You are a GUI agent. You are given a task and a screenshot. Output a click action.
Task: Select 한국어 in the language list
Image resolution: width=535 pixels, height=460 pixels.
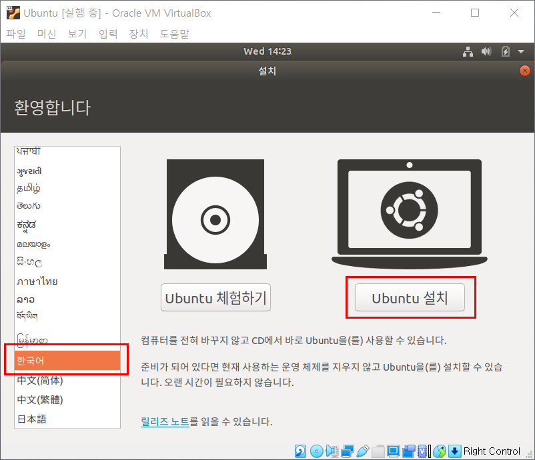click(x=67, y=361)
